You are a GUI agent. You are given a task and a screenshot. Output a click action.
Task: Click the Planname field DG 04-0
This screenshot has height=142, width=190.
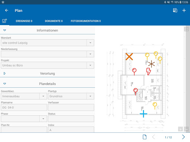[x=24, y=108]
